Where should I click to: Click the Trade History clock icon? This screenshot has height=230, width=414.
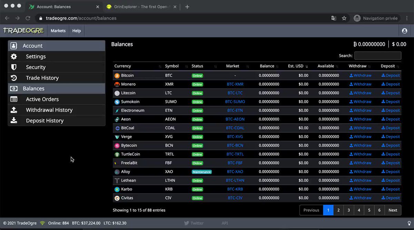tap(14, 78)
